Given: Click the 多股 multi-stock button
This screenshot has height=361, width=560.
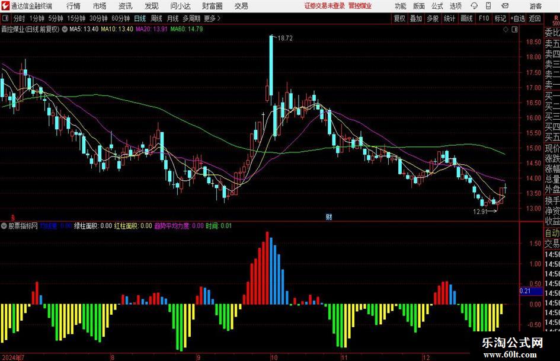Looking at the screenshot, I should 433,18.
